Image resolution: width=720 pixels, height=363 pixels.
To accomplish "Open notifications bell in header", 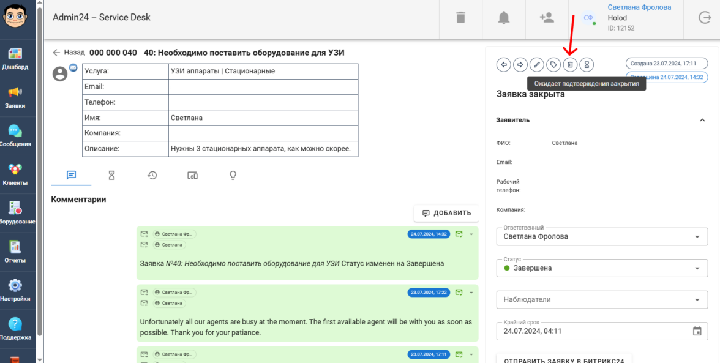I will [504, 18].
